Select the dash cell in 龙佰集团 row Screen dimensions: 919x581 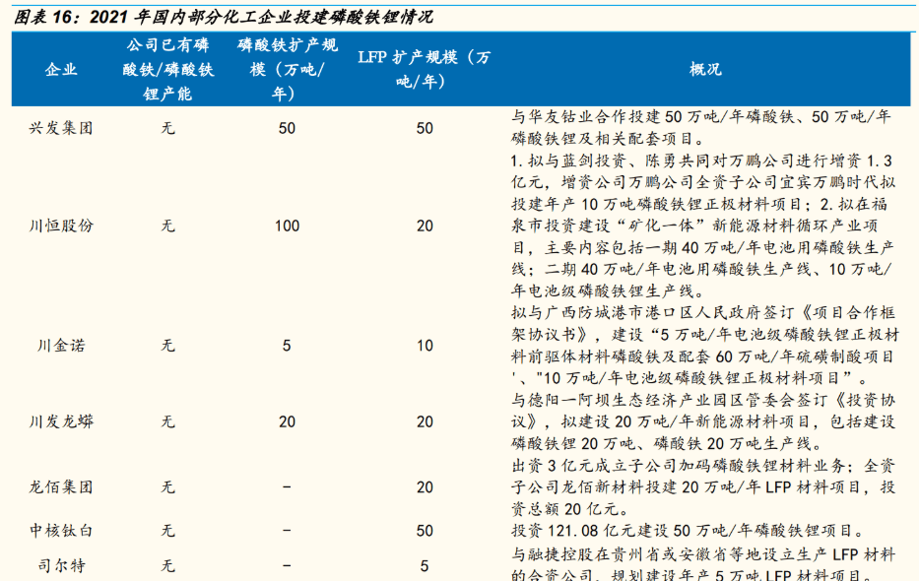click(286, 487)
